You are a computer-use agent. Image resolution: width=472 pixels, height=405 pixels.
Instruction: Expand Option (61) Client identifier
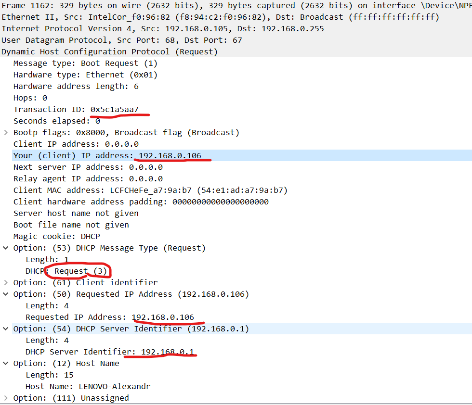6,283
